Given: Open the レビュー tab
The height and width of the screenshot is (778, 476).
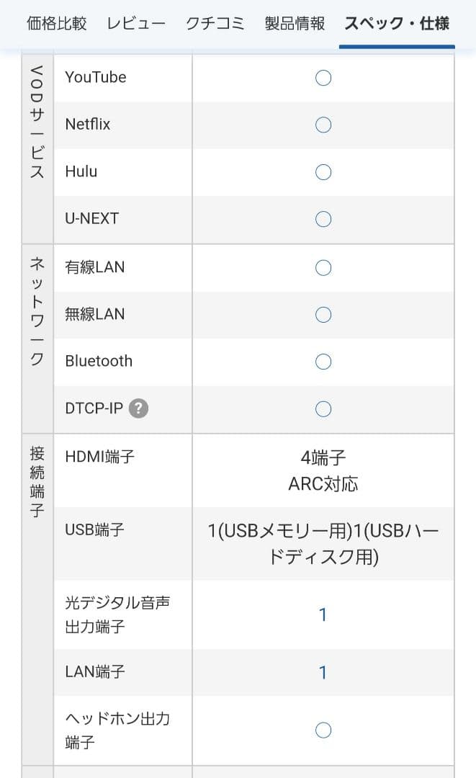Looking at the screenshot, I should 135,23.
